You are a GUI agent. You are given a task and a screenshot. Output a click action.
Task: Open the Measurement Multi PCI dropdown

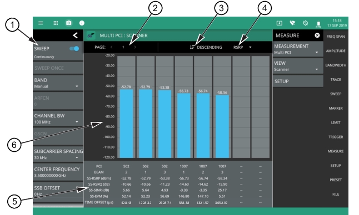pos(298,49)
